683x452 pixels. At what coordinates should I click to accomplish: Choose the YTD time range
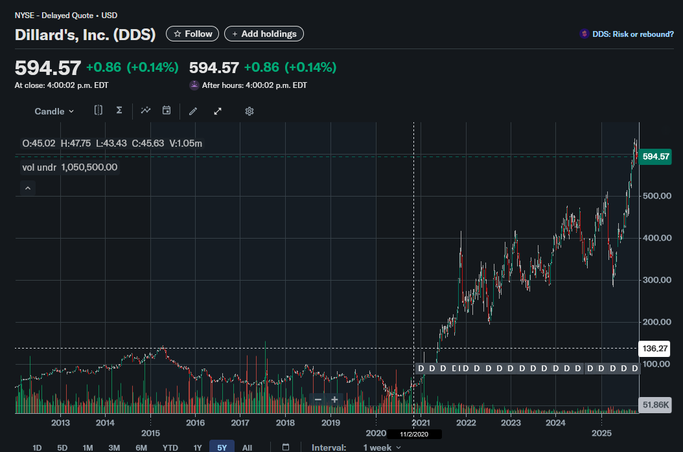(x=170, y=447)
